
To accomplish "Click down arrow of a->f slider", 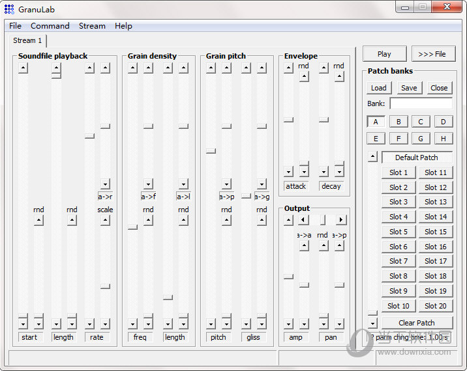I will [148, 184].
